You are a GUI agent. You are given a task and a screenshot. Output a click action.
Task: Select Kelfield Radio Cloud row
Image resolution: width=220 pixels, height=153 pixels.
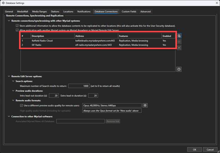click(98, 41)
